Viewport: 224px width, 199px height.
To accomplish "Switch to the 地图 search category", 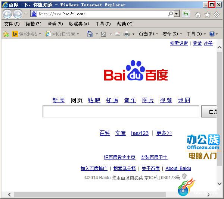I will pos(184,100).
